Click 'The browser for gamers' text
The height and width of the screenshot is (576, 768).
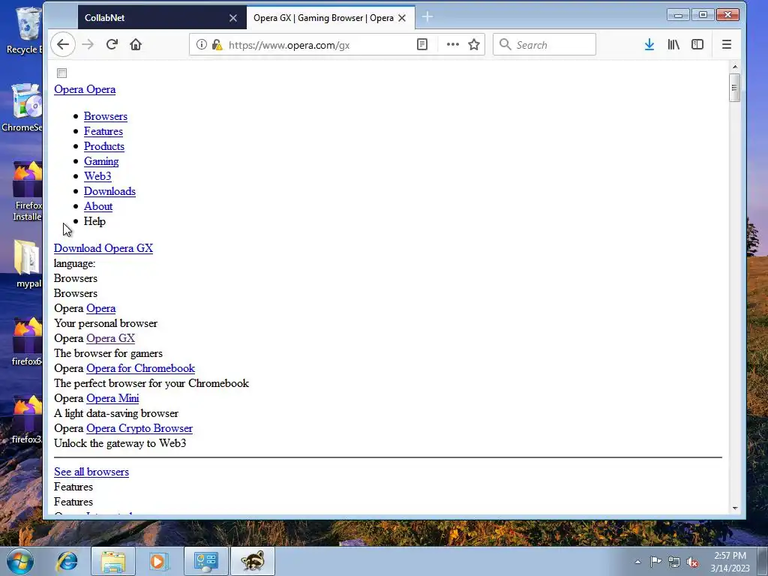point(108,353)
